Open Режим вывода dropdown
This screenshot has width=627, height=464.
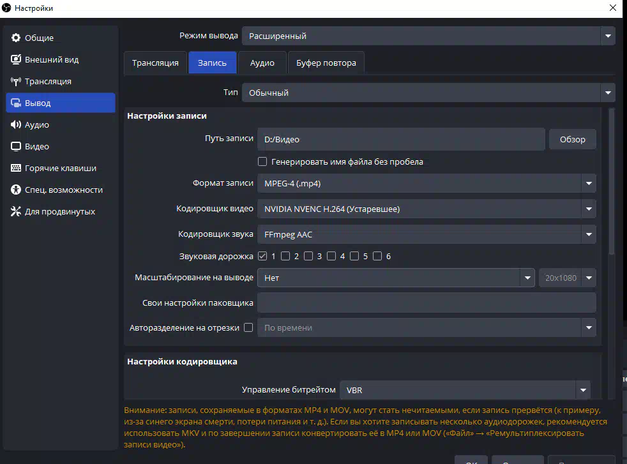pyautogui.click(x=428, y=36)
